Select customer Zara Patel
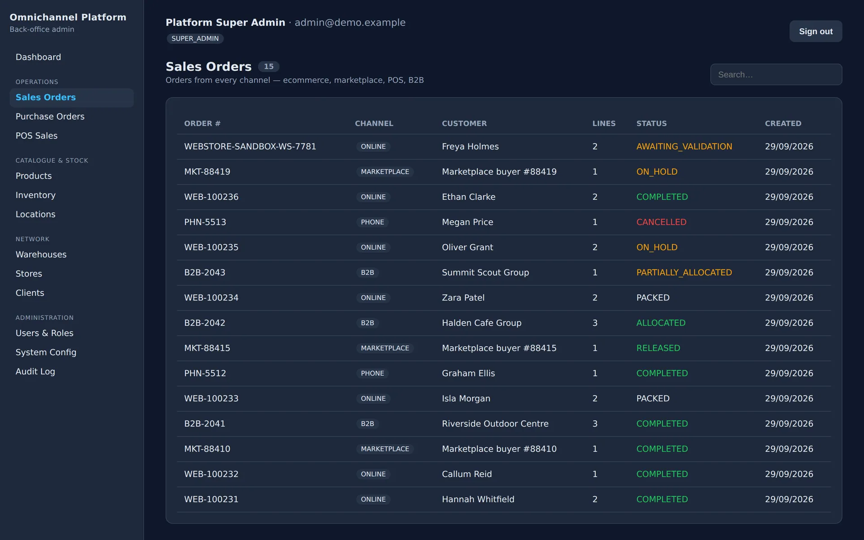The height and width of the screenshot is (540, 864). [x=463, y=298]
